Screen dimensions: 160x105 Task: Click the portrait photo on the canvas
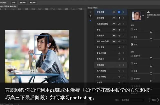tap(37, 56)
